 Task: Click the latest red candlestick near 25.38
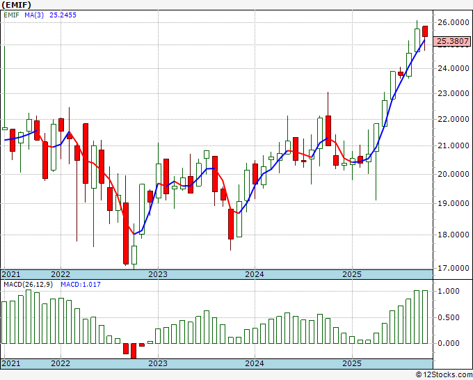pyautogui.click(x=425, y=31)
